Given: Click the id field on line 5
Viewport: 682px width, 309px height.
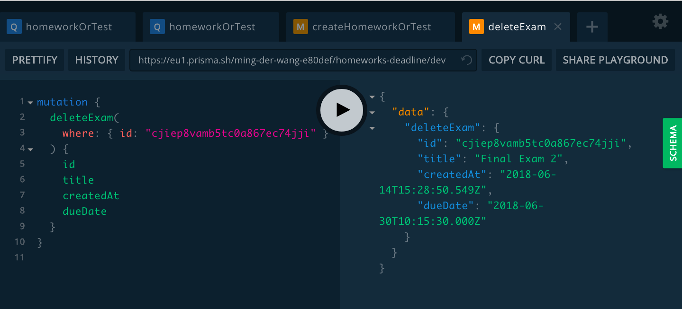Looking at the screenshot, I should click(x=69, y=164).
